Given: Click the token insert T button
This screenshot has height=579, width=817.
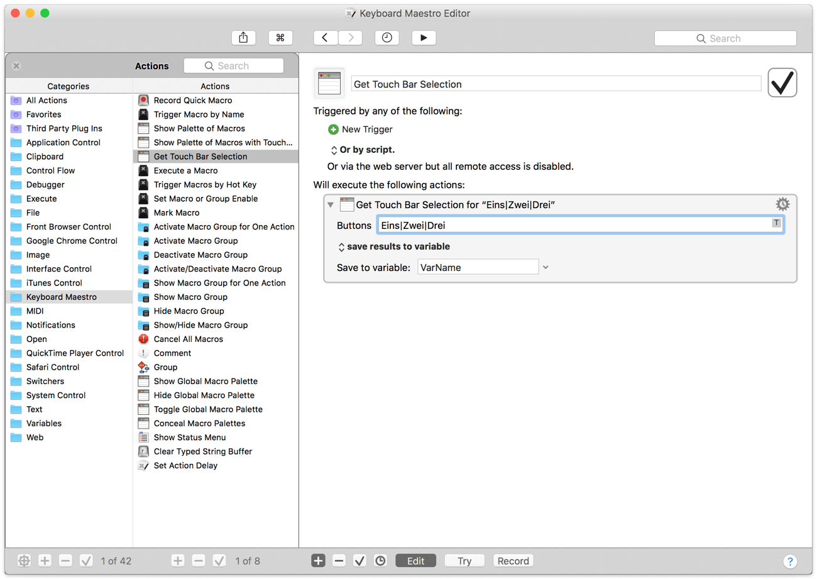Looking at the screenshot, I should [777, 223].
